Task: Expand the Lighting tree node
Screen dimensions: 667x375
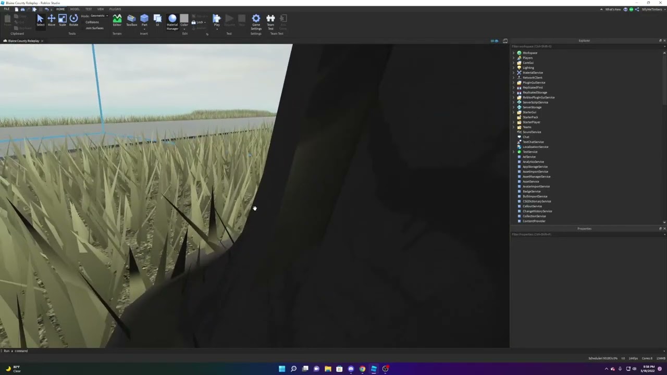Action: click(x=514, y=68)
